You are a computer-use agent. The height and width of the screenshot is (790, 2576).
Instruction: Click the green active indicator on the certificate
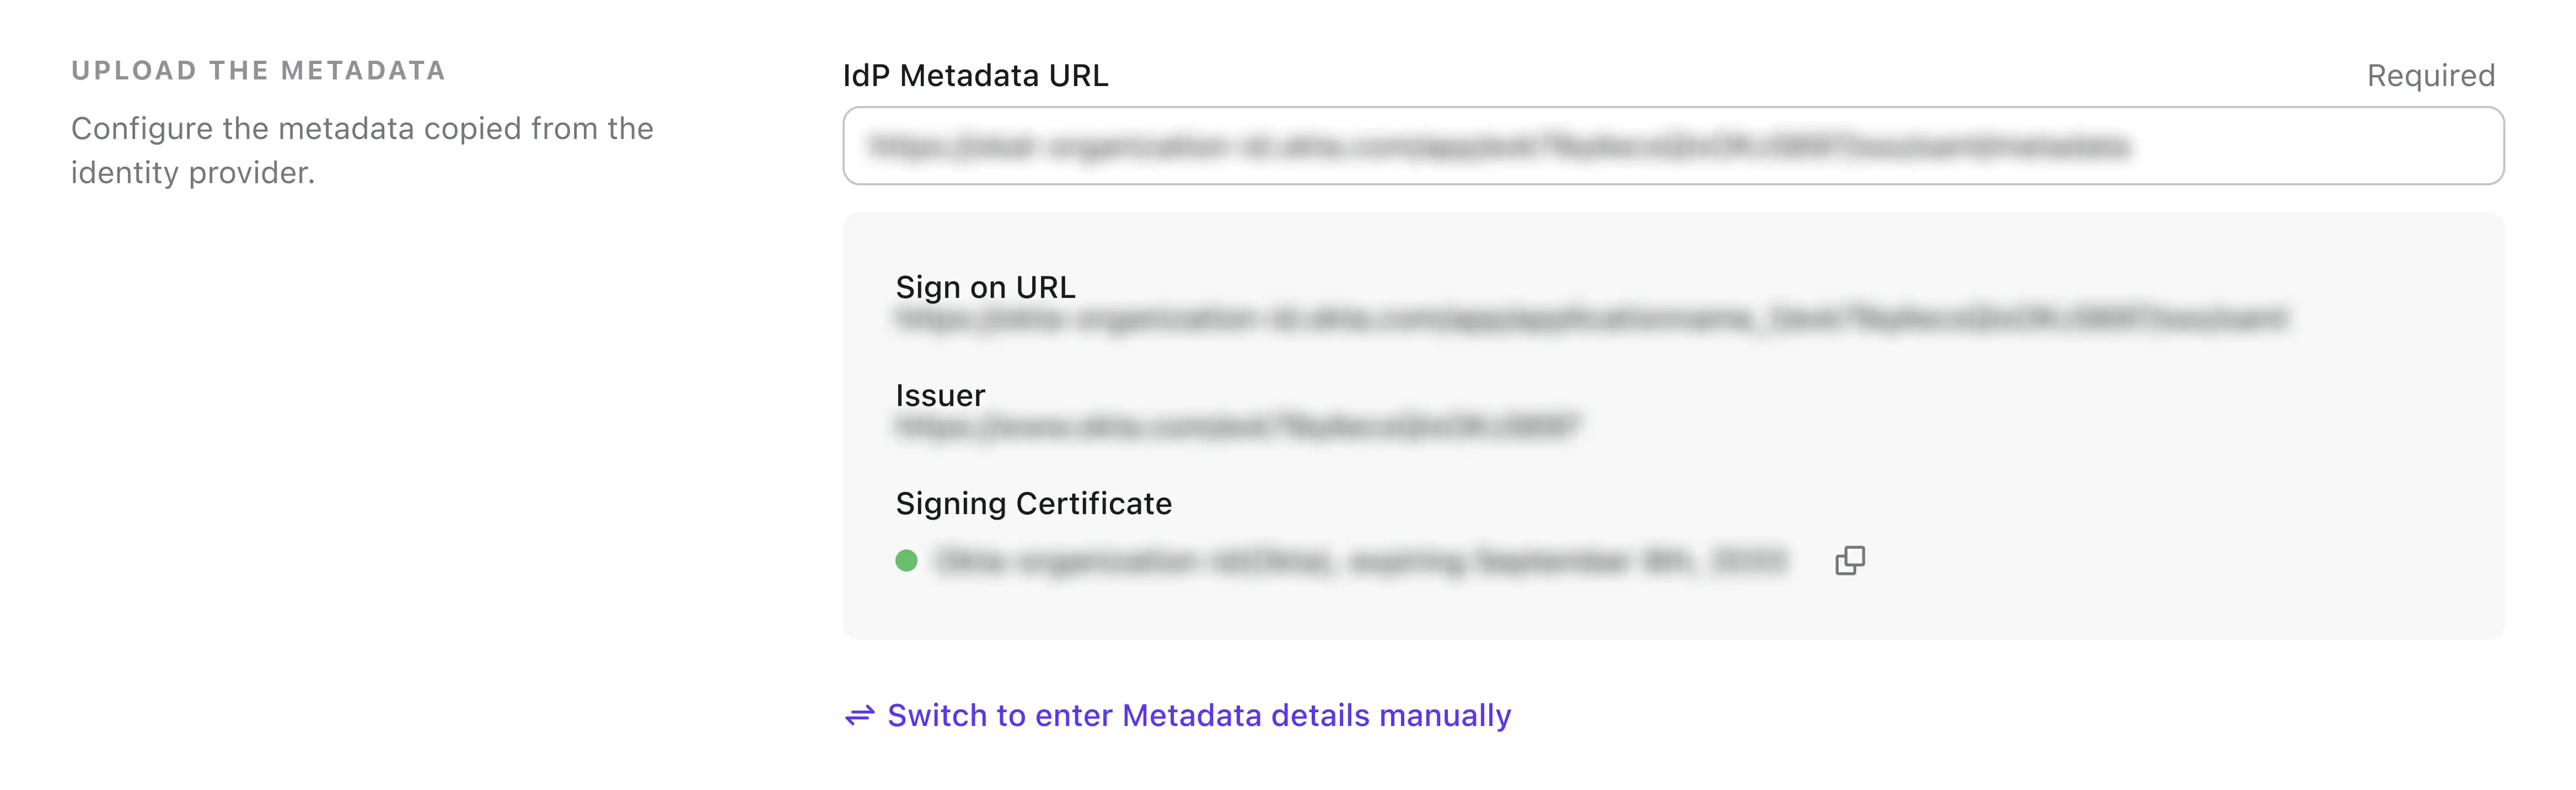pyautogui.click(x=907, y=561)
